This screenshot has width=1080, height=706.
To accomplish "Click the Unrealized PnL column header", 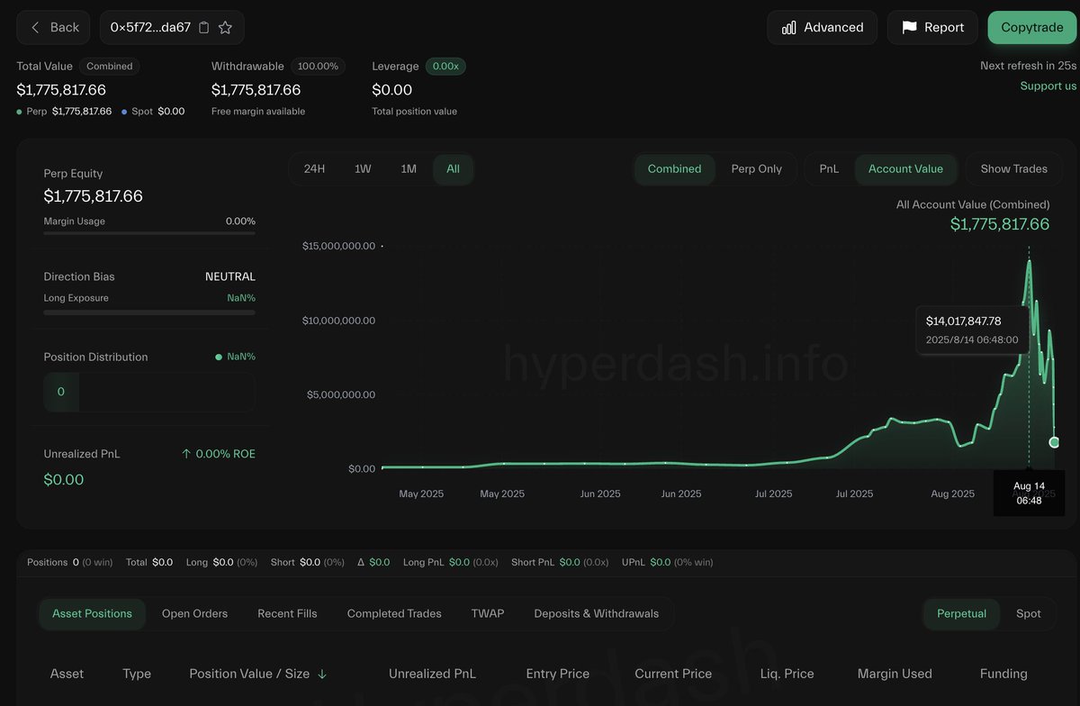I will [x=432, y=674].
